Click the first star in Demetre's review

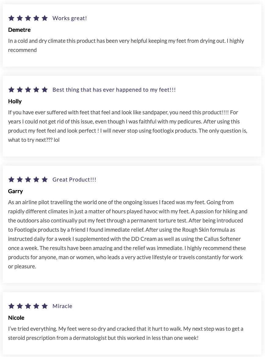(x=12, y=18)
